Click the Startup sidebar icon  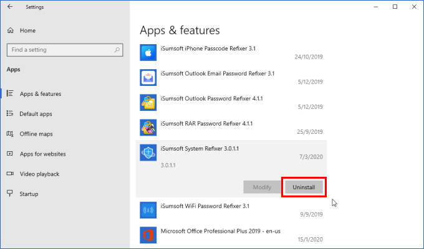[10, 194]
